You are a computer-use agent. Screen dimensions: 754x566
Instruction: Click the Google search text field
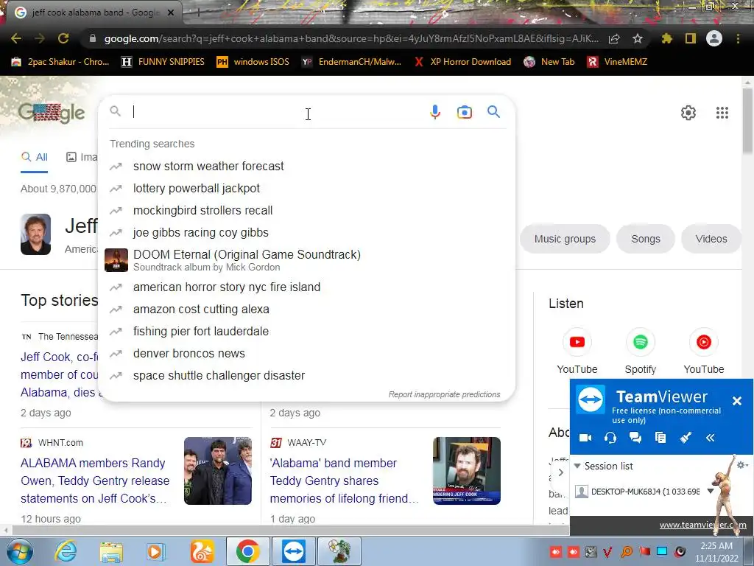pyautogui.click(x=277, y=112)
